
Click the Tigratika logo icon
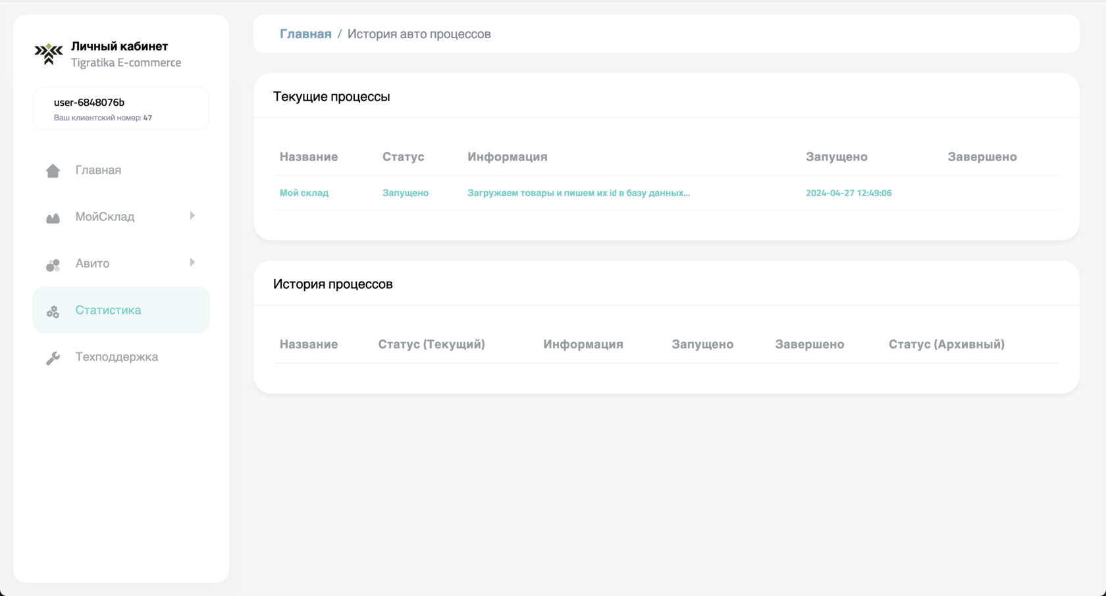(x=49, y=54)
